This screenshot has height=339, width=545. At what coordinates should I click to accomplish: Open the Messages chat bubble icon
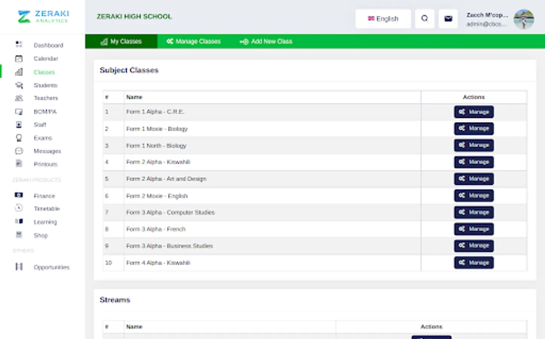point(19,151)
